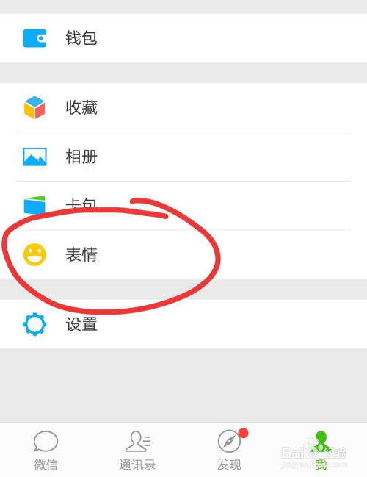
Task: Tap the blue gear settings icon
Action: pos(34,324)
